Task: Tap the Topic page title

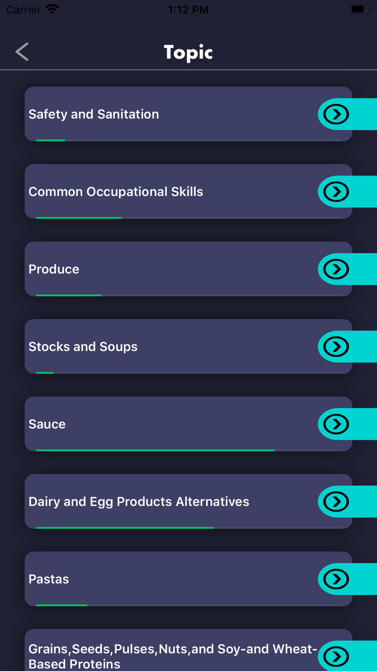Action: coord(188,52)
